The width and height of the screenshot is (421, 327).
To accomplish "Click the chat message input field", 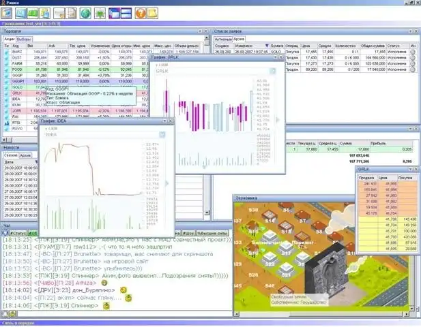I will [x=124, y=313].
